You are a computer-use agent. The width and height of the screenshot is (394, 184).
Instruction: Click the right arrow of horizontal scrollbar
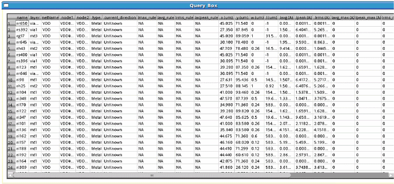click(x=392, y=175)
